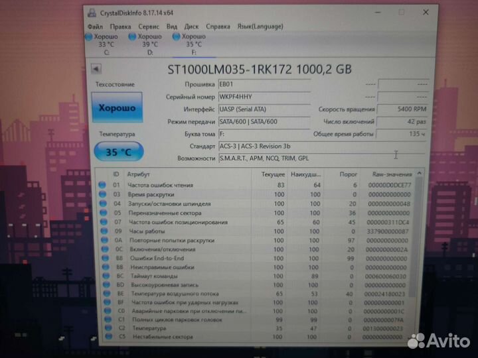
Task: Open the Язык(Language) menu
Action: [260, 27]
